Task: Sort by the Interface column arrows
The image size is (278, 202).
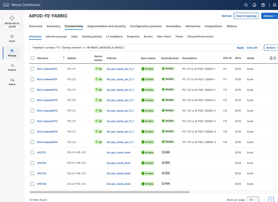Action: click(x=64, y=58)
